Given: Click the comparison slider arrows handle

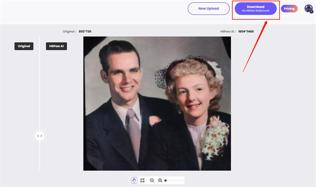Looking at the screenshot, I should (39, 136).
